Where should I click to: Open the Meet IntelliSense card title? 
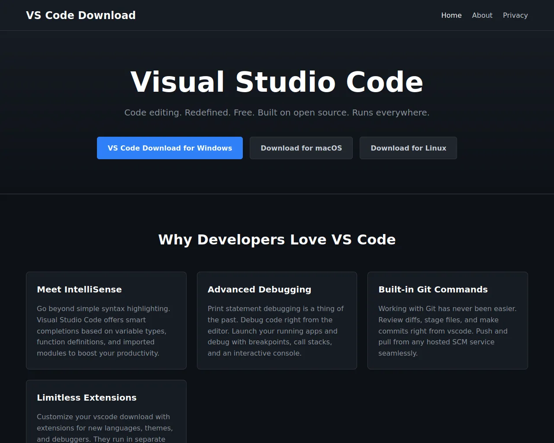point(79,289)
